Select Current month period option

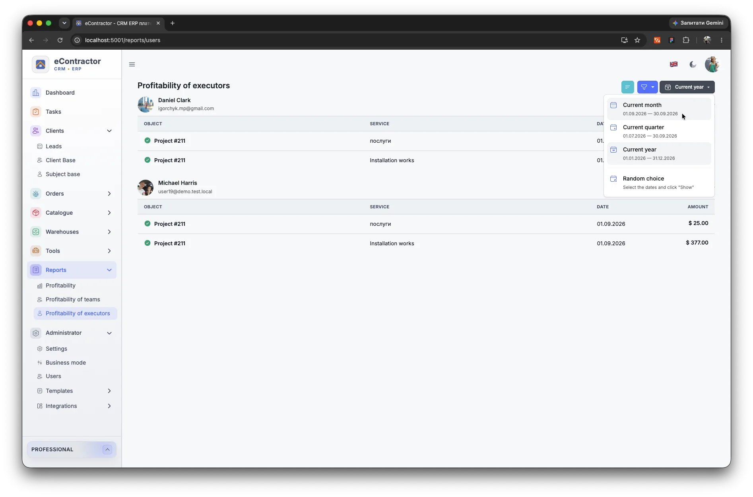(x=659, y=109)
